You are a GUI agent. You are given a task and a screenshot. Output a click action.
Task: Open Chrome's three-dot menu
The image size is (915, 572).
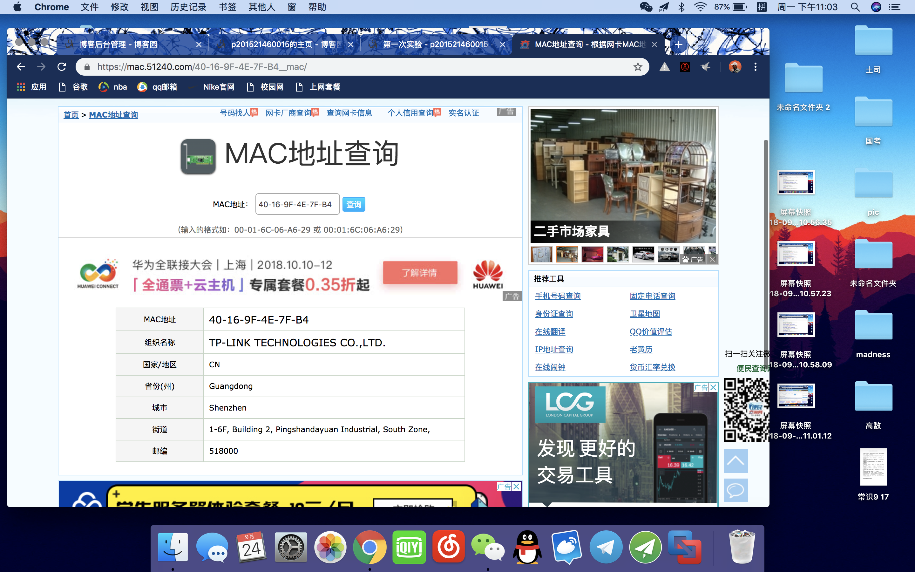(756, 67)
